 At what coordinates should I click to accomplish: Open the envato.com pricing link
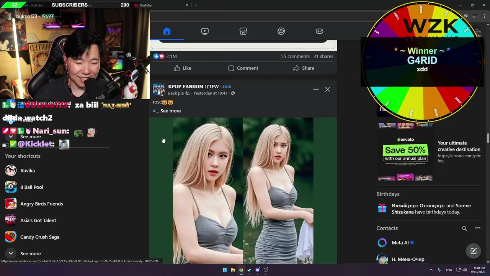tap(459, 158)
